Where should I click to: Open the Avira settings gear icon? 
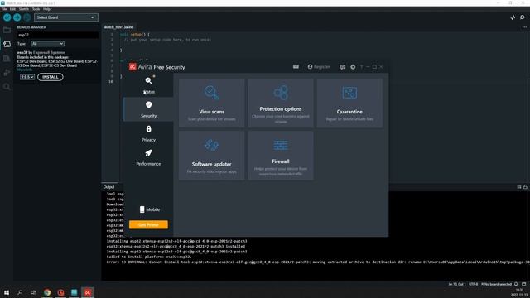click(353, 67)
